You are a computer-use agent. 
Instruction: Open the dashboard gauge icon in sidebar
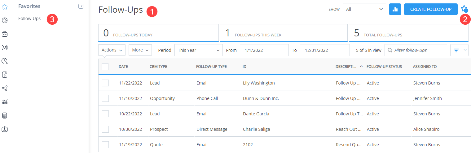click(x=5, y=21)
